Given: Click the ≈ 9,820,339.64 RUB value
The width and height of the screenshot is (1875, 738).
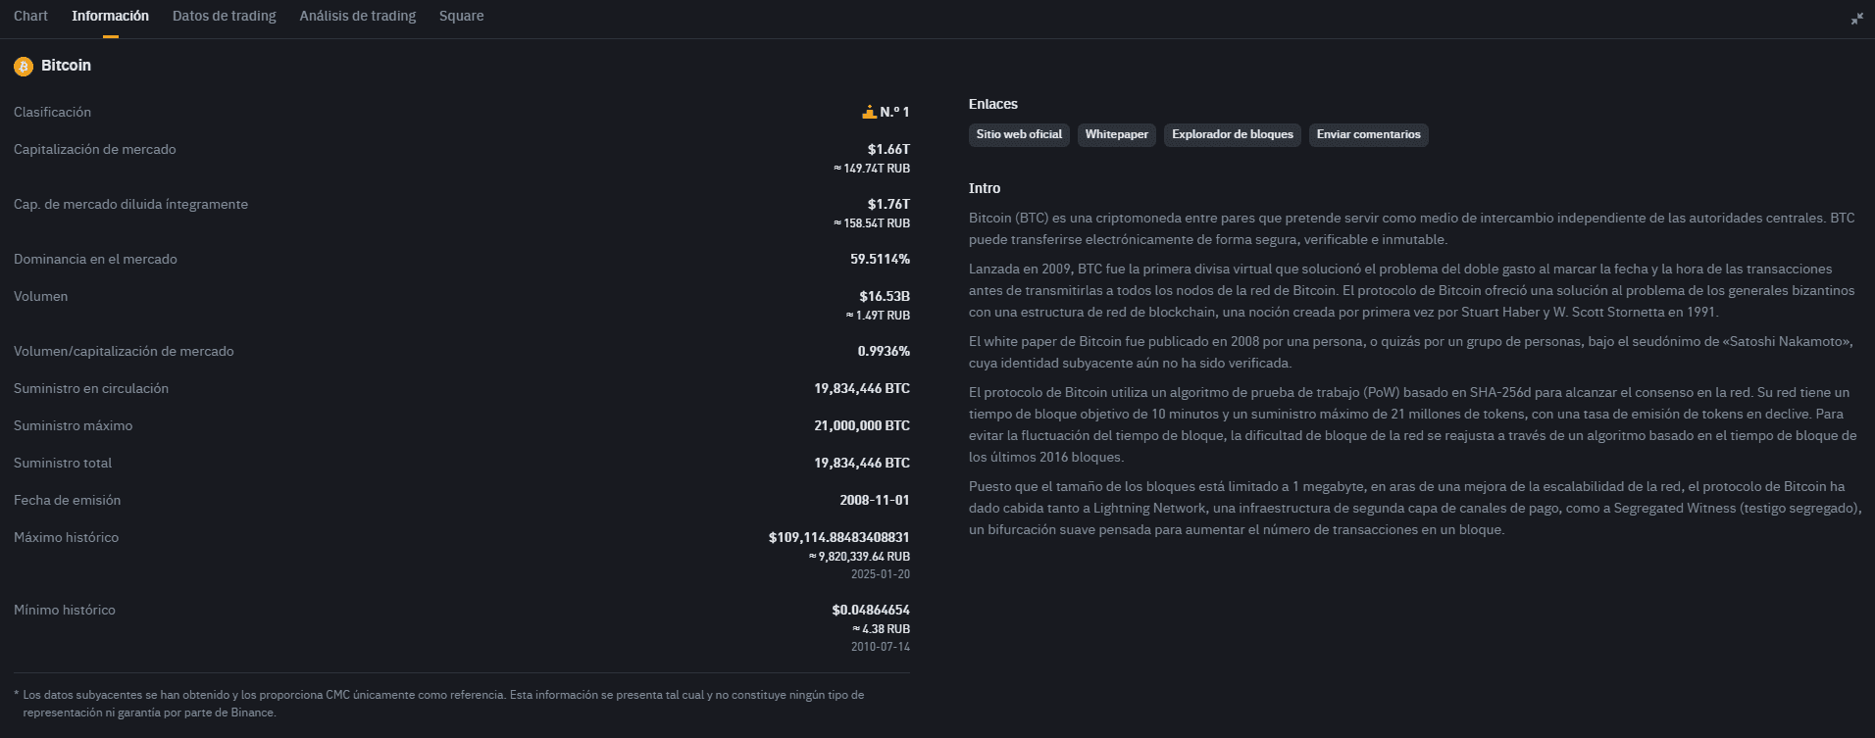Looking at the screenshot, I should pyautogui.click(x=859, y=557).
